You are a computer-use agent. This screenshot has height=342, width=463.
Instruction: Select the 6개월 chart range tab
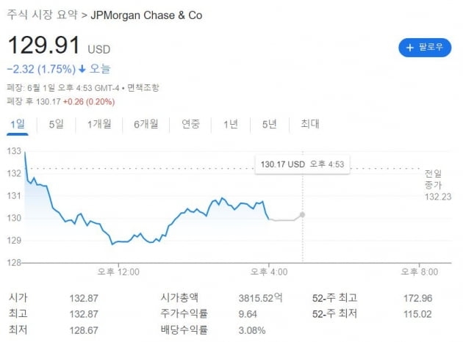point(146,124)
